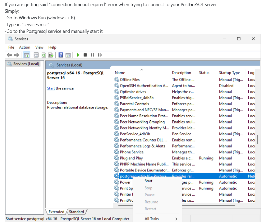Click the Refresh toolbar icon
This screenshot has width=270, height=223.
pyautogui.click(x=44, y=55)
